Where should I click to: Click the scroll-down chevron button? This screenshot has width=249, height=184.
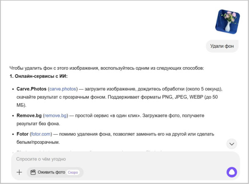(232, 144)
